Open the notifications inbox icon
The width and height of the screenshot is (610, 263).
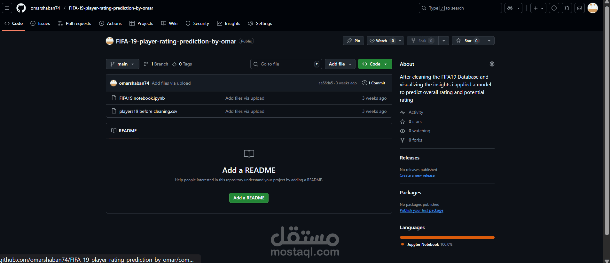(x=580, y=8)
